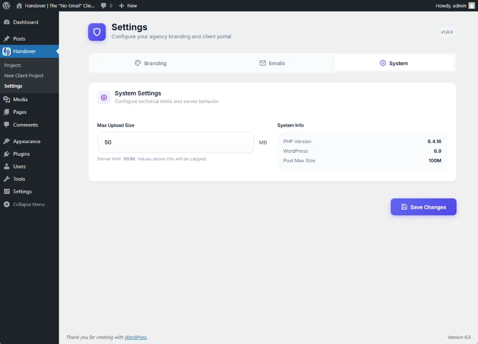This screenshot has height=344, width=478.
Task: Click the Handover shield logo icon
Action: coord(97,32)
